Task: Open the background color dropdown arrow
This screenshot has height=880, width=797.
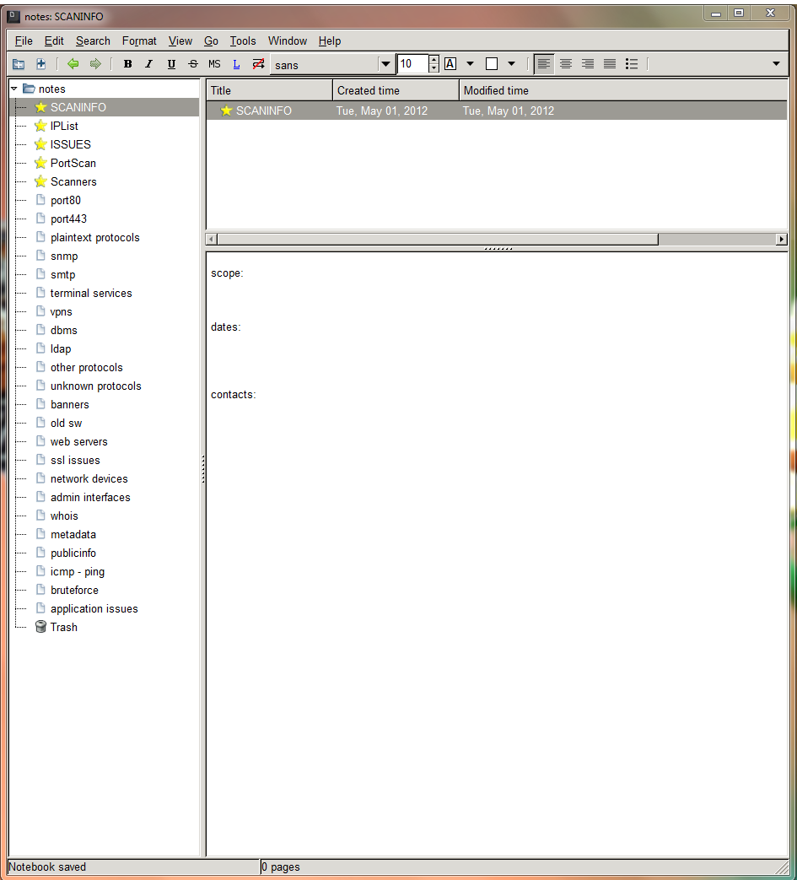Action: (x=512, y=64)
